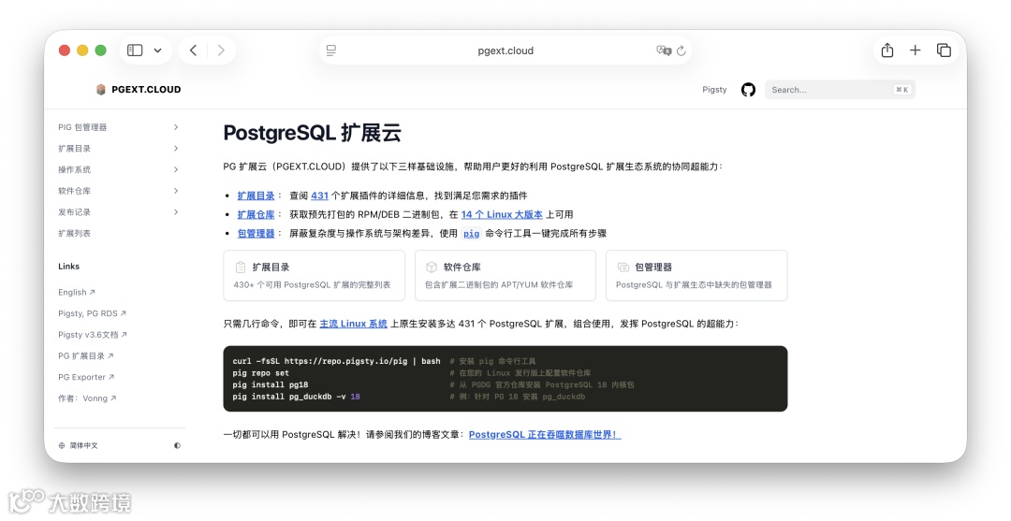1011x521 pixels.
Task: Toggle the Safari sidebar button
Action: click(135, 51)
